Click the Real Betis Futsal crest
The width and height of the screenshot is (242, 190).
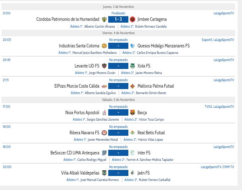132,133
